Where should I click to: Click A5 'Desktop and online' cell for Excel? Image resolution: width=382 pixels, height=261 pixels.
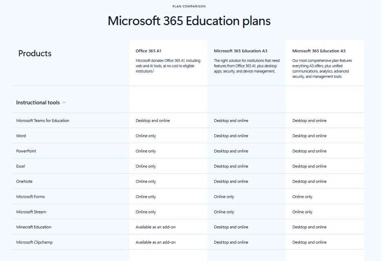click(x=309, y=166)
